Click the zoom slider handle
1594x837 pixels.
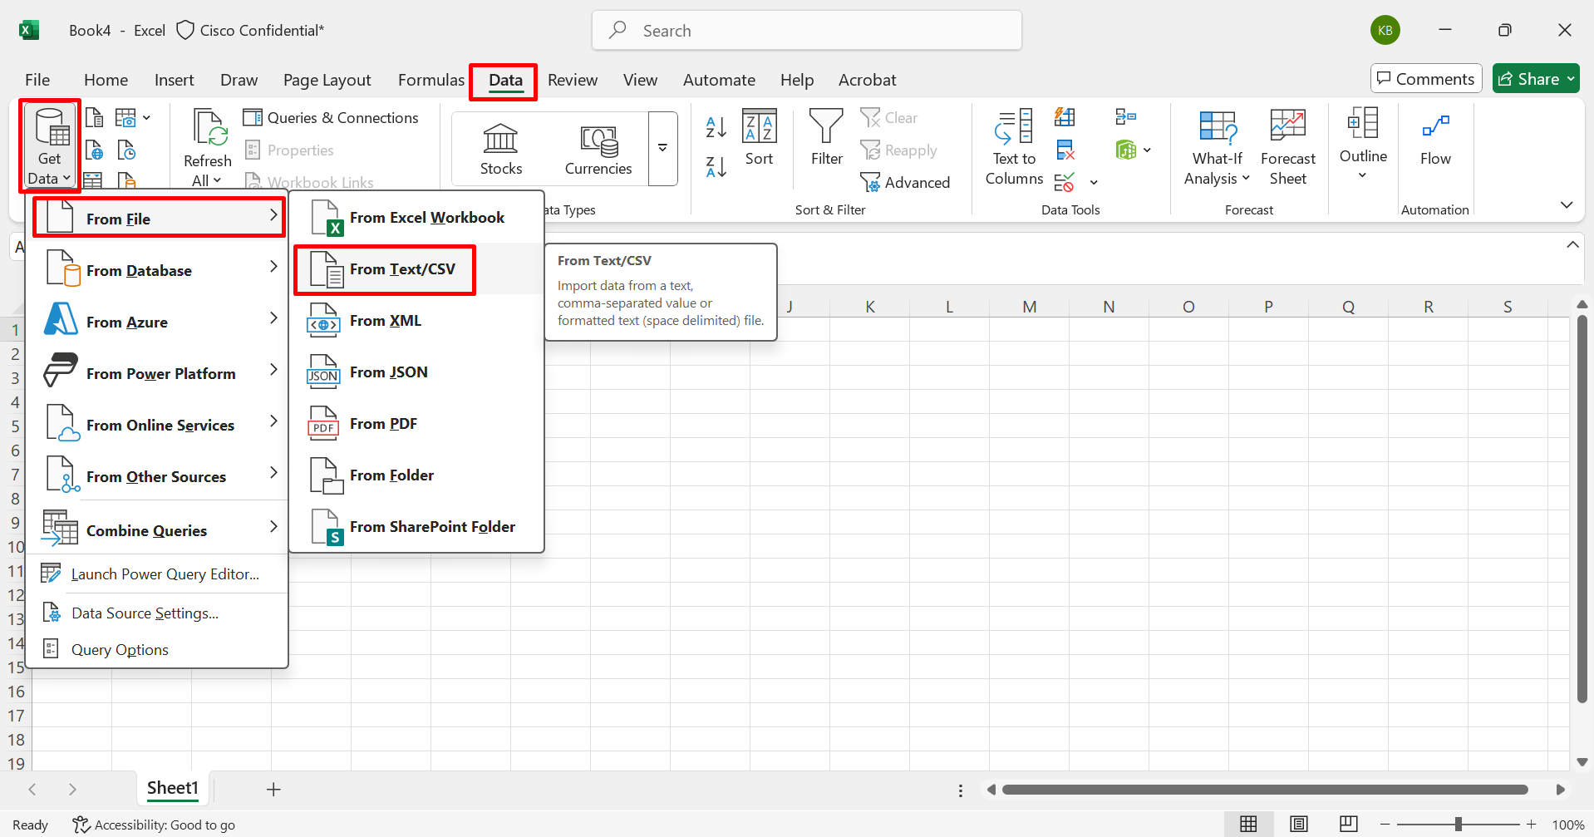1459,825
